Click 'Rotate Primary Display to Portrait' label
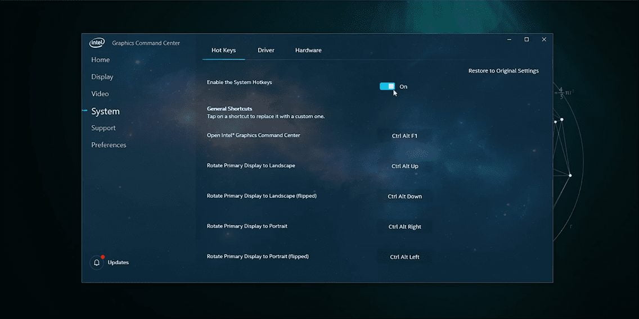Viewport: 639px width, 319px height. click(247, 226)
